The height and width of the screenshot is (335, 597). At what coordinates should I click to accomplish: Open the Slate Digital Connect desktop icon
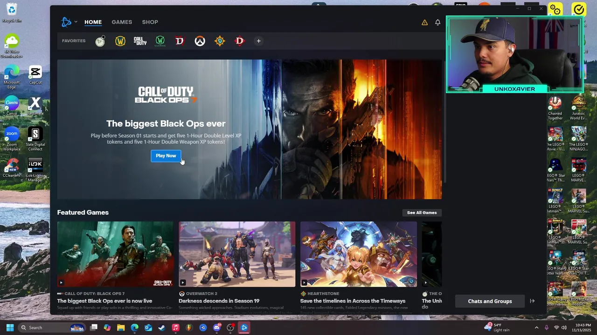[x=35, y=139]
